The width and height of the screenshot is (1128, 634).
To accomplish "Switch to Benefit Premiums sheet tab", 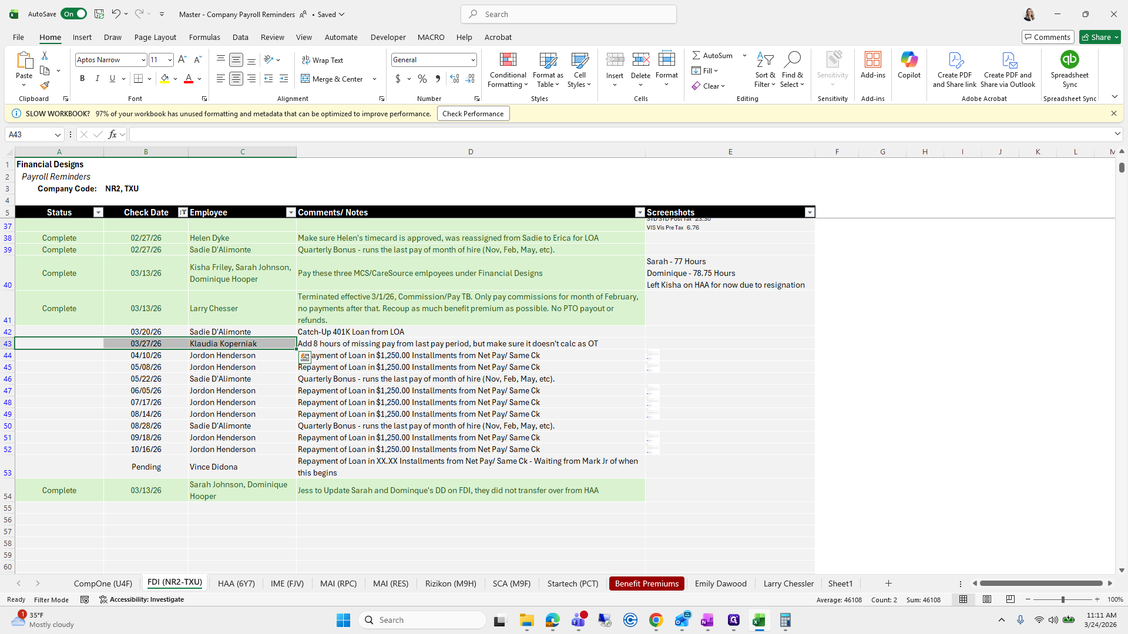I will (646, 584).
